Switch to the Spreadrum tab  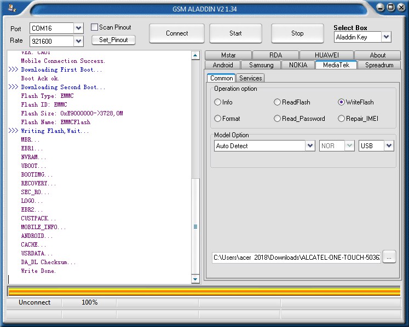point(379,65)
